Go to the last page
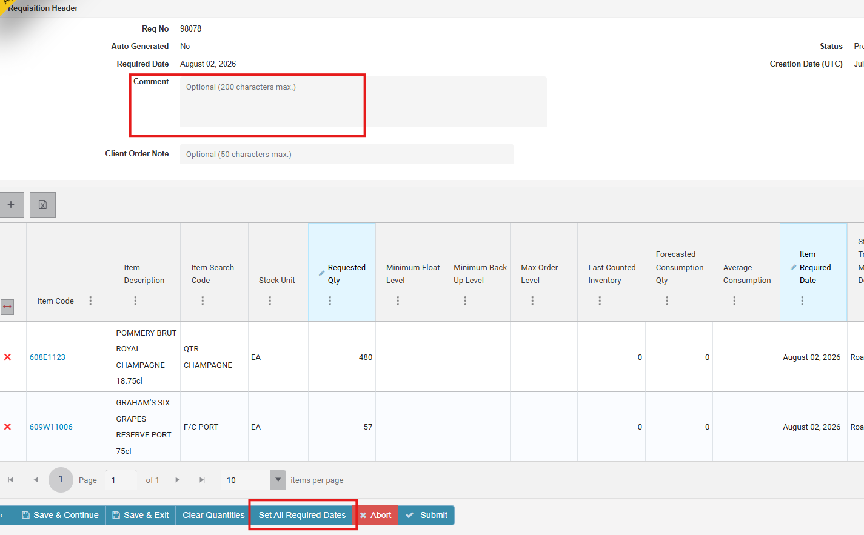This screenshot has height=535, width=864. (202, 480)
